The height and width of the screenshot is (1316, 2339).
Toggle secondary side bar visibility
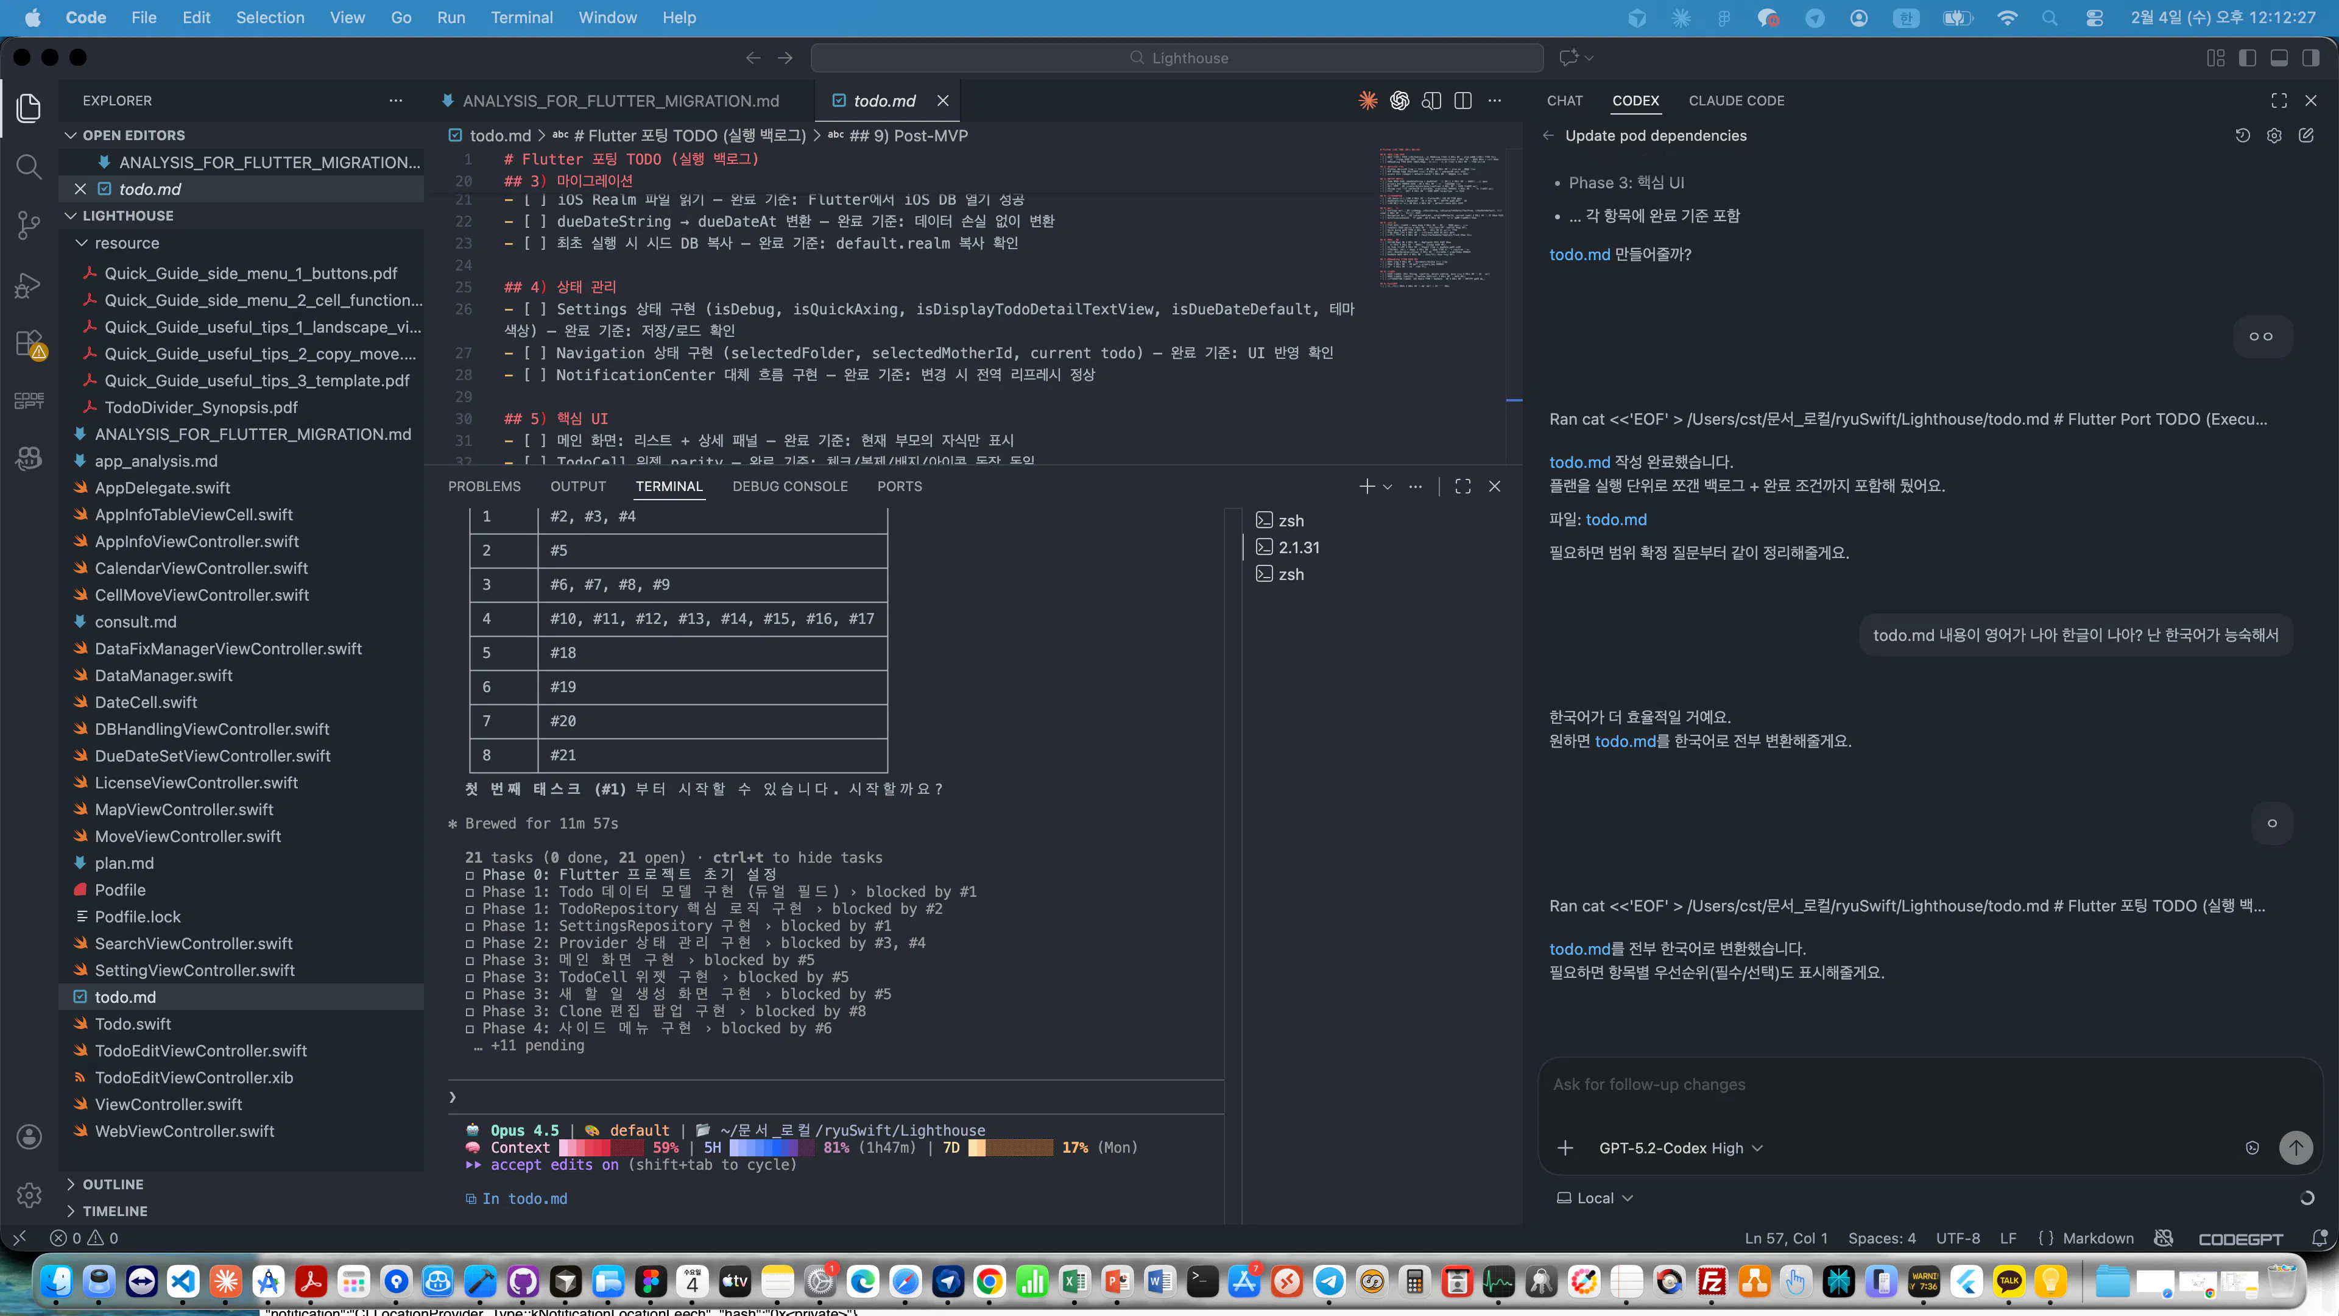(x=2311, y=58)
